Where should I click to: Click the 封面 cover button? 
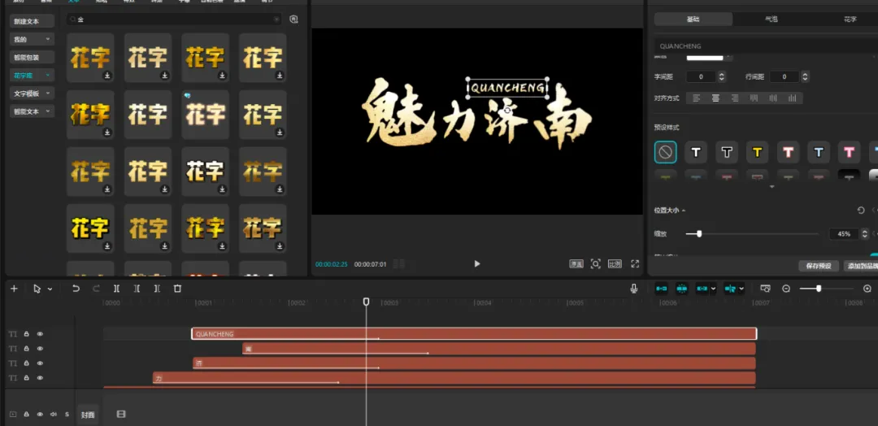(x=88, y=415)
